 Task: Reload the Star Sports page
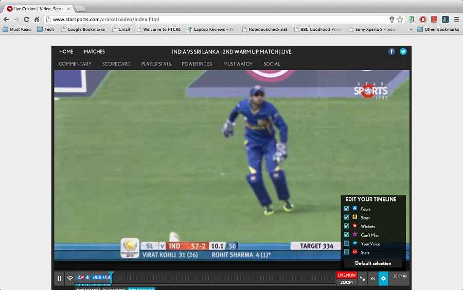(x=27, y=20)
